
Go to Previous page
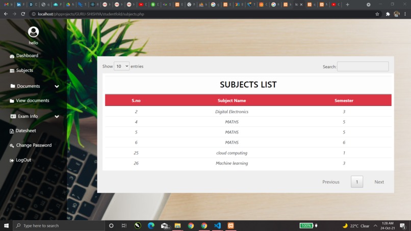pos(331,182)
